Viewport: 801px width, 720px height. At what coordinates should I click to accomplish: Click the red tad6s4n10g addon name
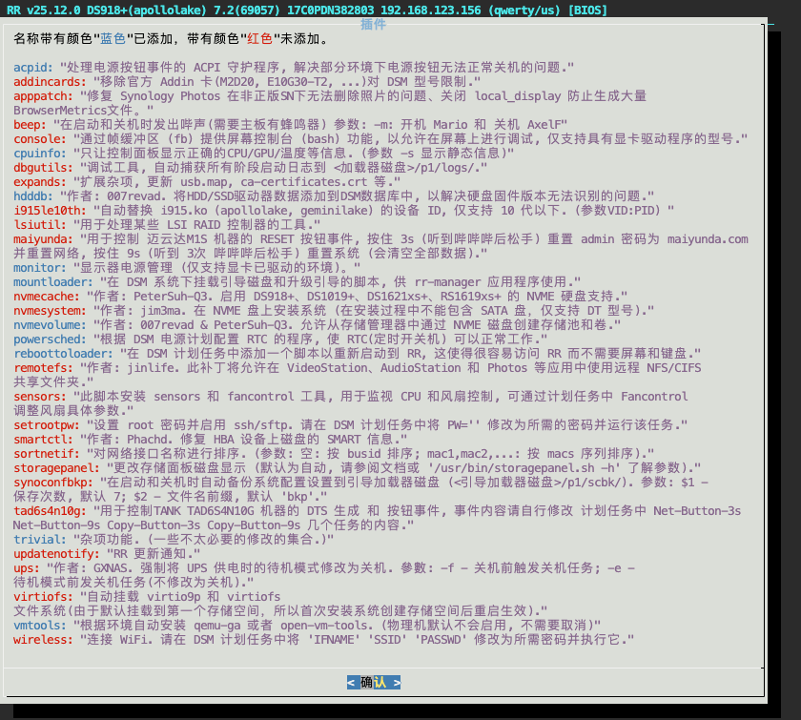click(49, 510)
